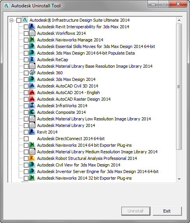Check the Autodesk Navisworks Manage 2014 checkbox
This screenshot has width=190, height=223.
coord(26,40)
